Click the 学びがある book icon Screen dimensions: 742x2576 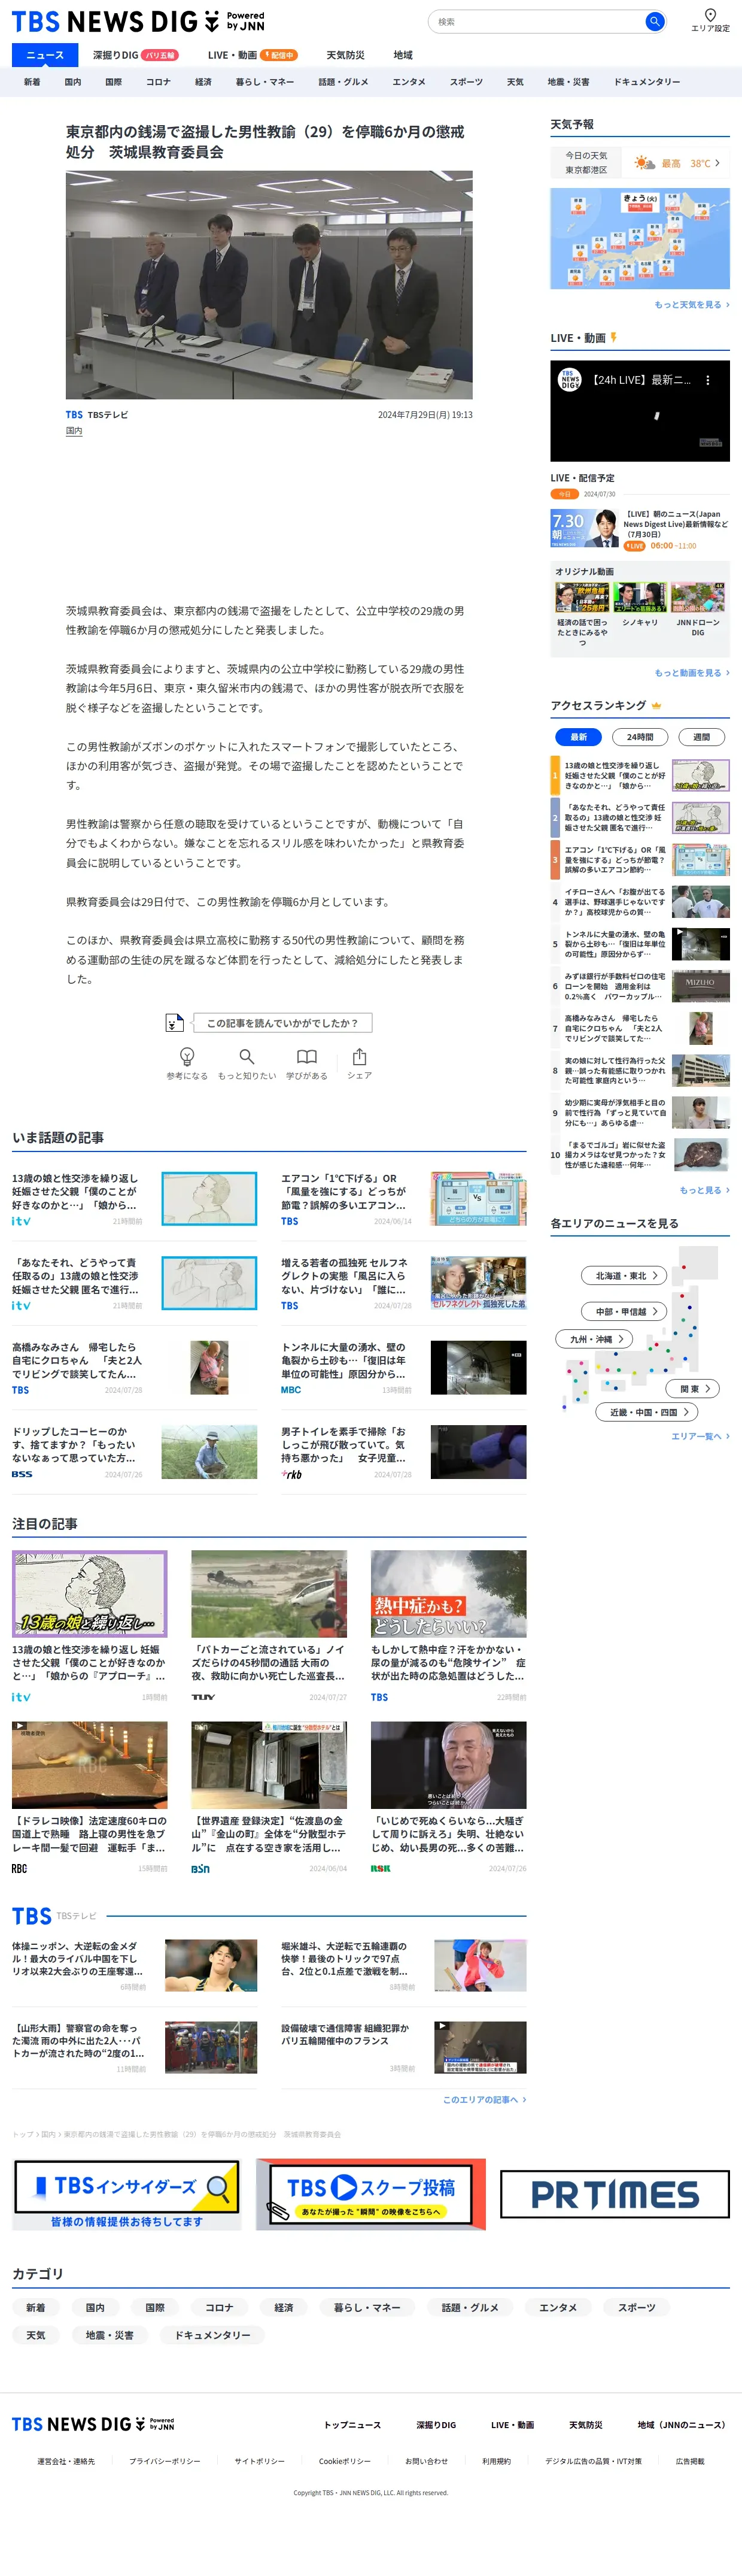click(x=306, y=1056)
